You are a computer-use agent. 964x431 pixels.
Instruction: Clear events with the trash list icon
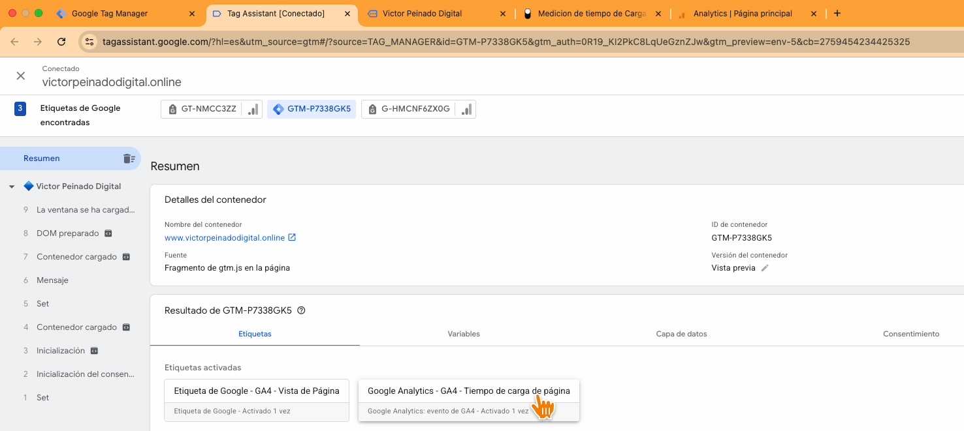click(x=129, y=158)
